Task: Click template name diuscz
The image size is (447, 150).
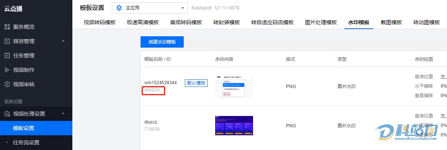Action: 151,122
